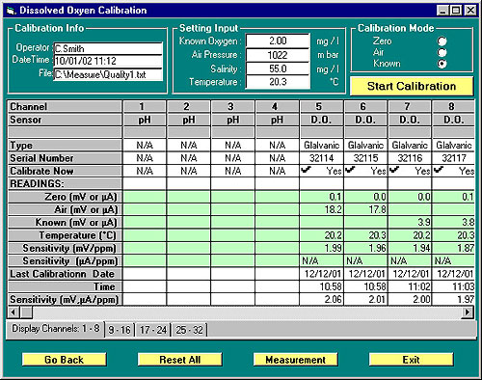Click last sensitivity 2.01 cell
This screenshot has width=482, height=380.
(x=365, y=300)
